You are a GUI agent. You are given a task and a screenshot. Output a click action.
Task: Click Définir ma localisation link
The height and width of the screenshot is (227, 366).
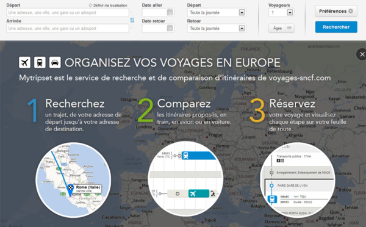point(110,5)
